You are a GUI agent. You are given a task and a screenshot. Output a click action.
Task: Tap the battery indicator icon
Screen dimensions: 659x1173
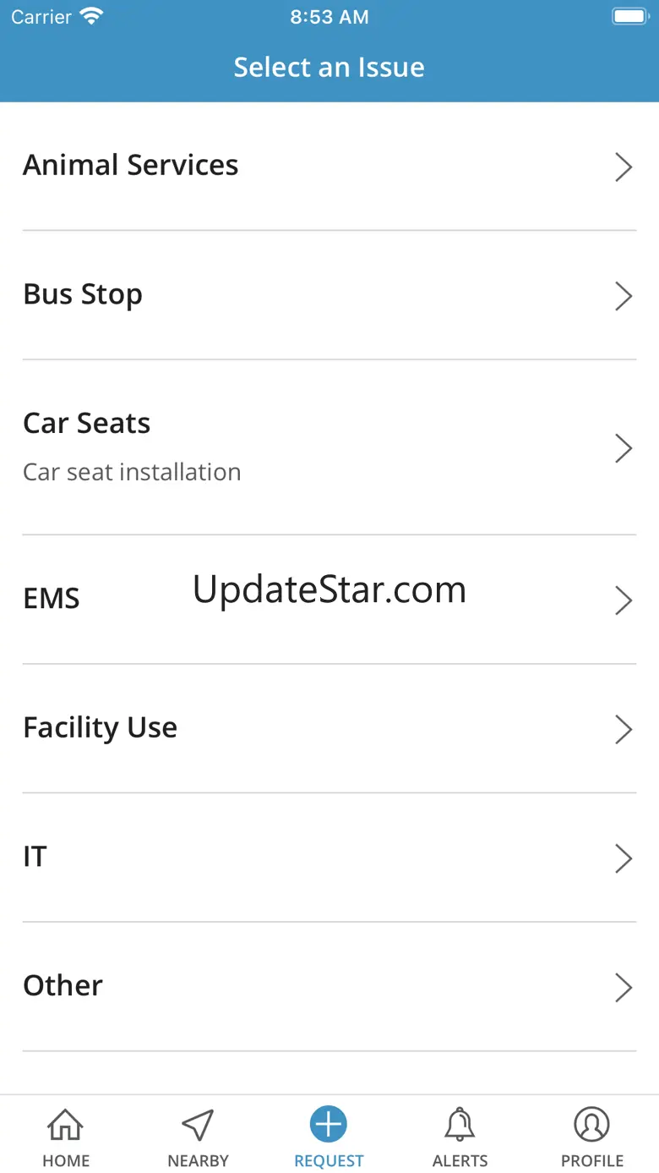pos(629,17)
